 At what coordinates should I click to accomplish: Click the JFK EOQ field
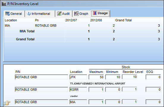point(153,77)
